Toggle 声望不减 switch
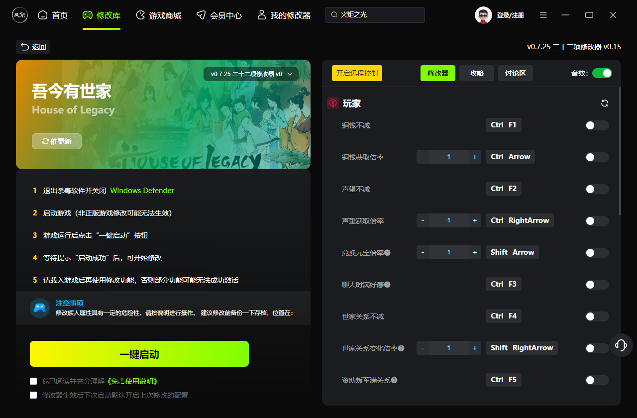Screen dimensions: 637x418 coord(597,189)
